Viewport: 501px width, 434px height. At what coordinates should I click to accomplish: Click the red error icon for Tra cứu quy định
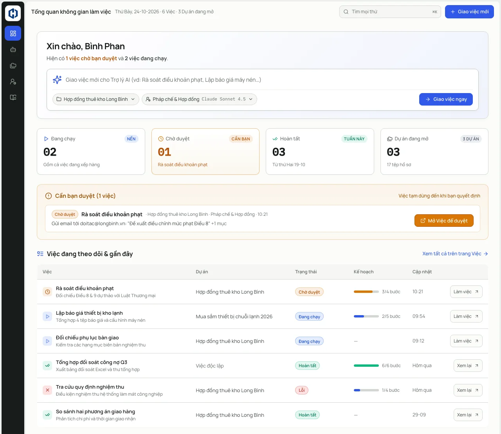pos(47,390)
